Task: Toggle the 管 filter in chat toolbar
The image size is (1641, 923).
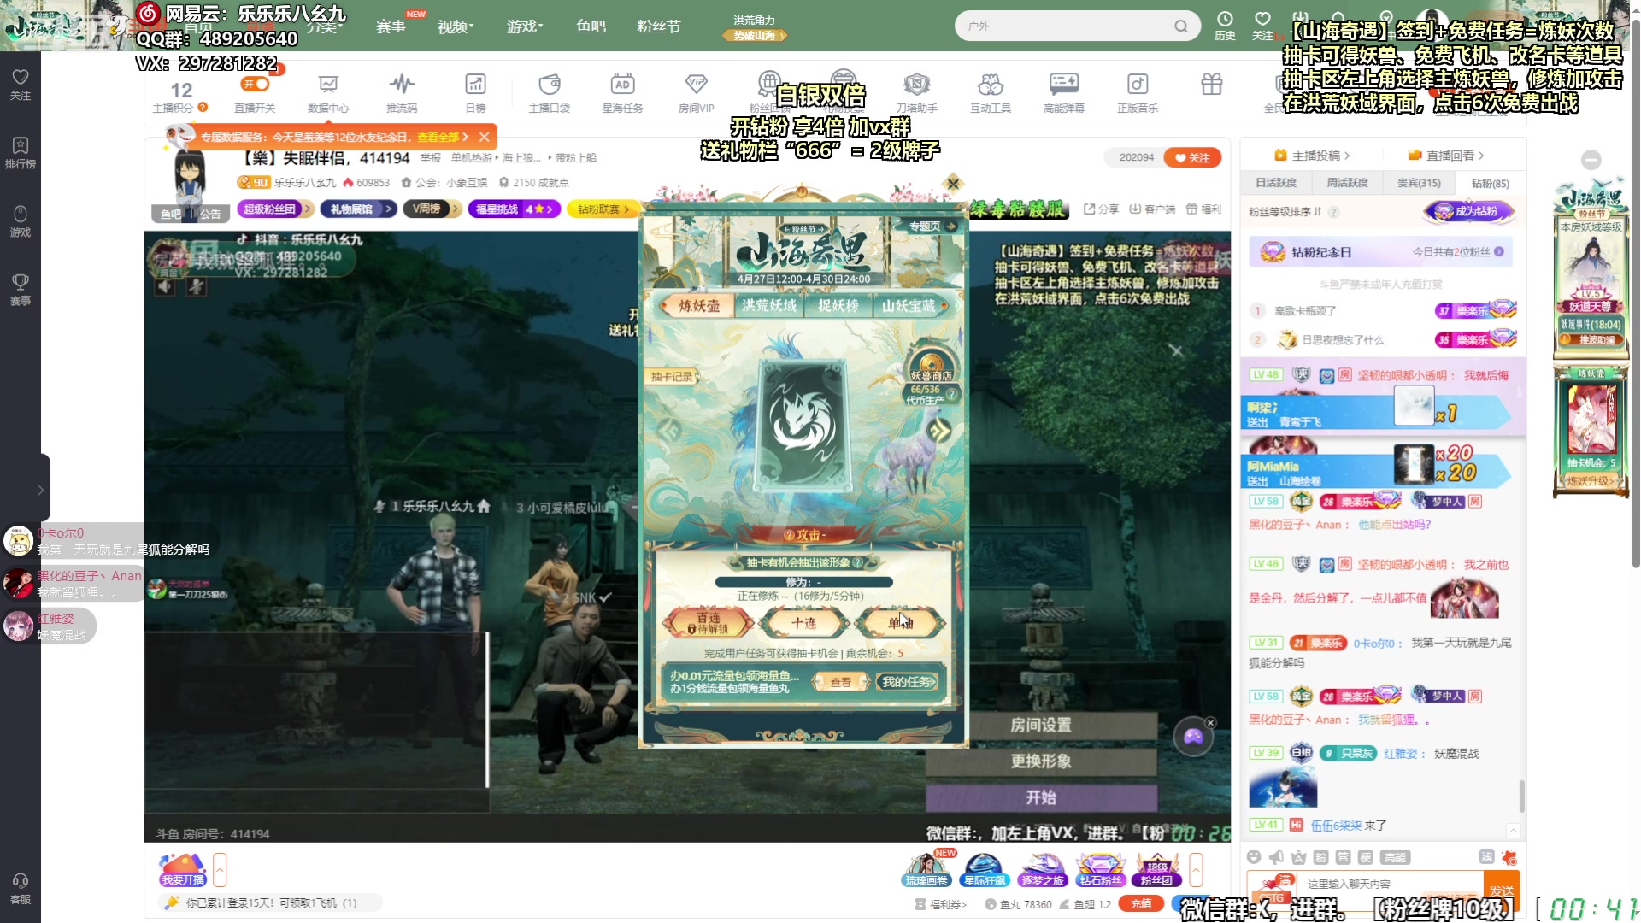Action: pyautogui.click(x=1343, y=857)
